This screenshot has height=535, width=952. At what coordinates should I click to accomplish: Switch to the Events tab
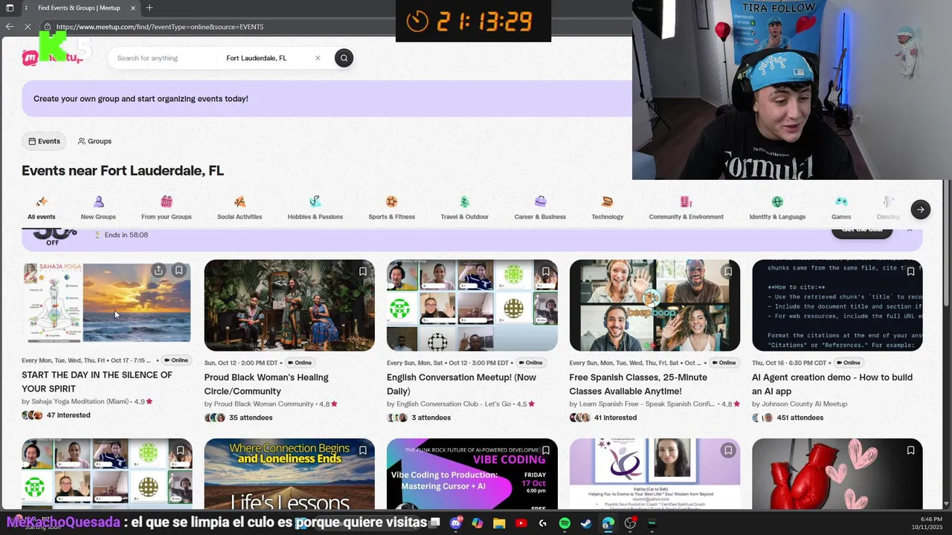pyautogui.click(x=44, y=141)
